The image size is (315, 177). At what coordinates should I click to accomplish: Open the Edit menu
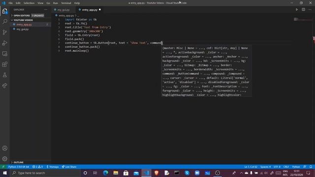tap(18, 3)
